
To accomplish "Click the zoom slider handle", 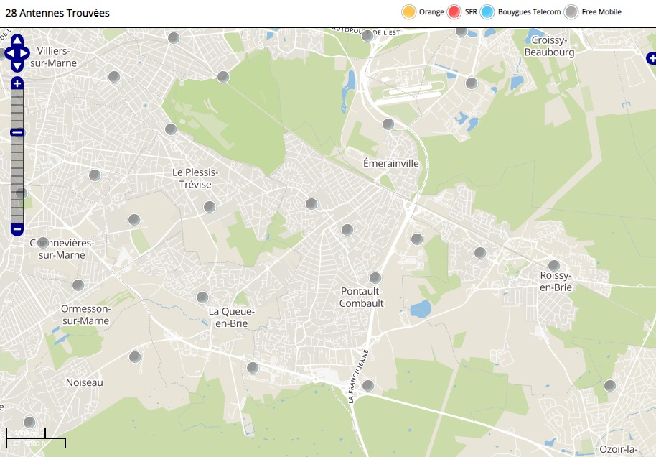I will click(x=17, y=132).
